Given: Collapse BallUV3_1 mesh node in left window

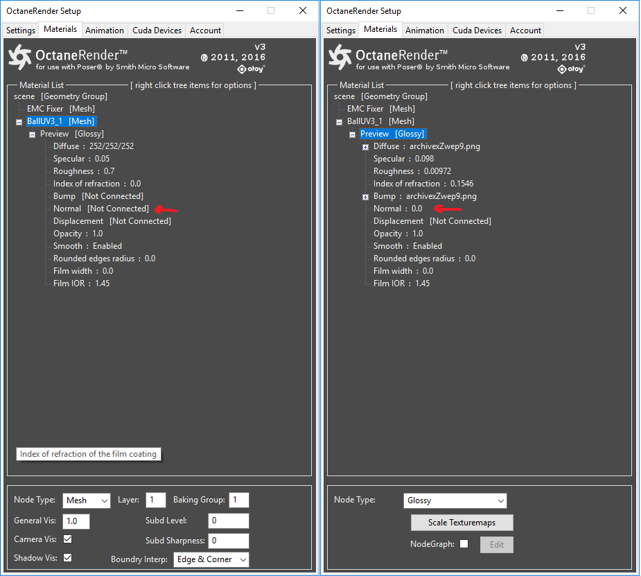Looking at the screenshot, I should (19, 122).
